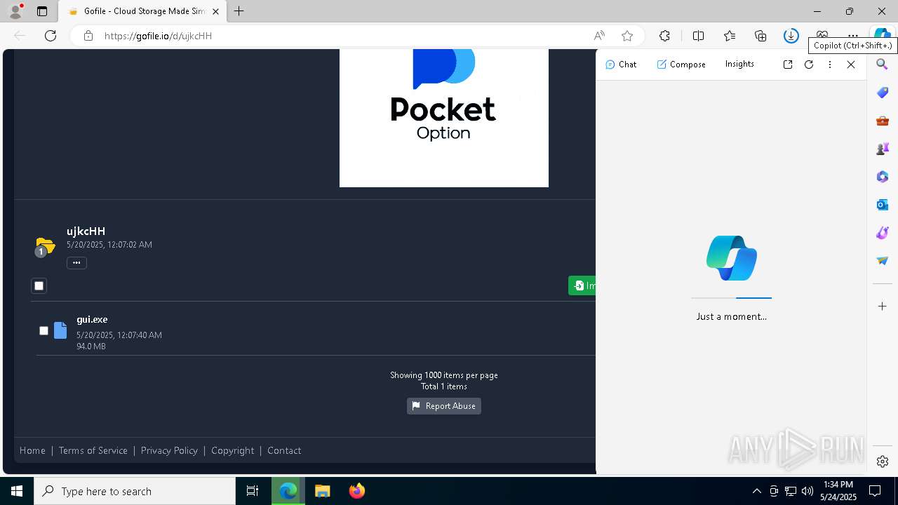The image size is (898, 505).
Task: Open the tab actions menu icon
Action: click(42, 11)
